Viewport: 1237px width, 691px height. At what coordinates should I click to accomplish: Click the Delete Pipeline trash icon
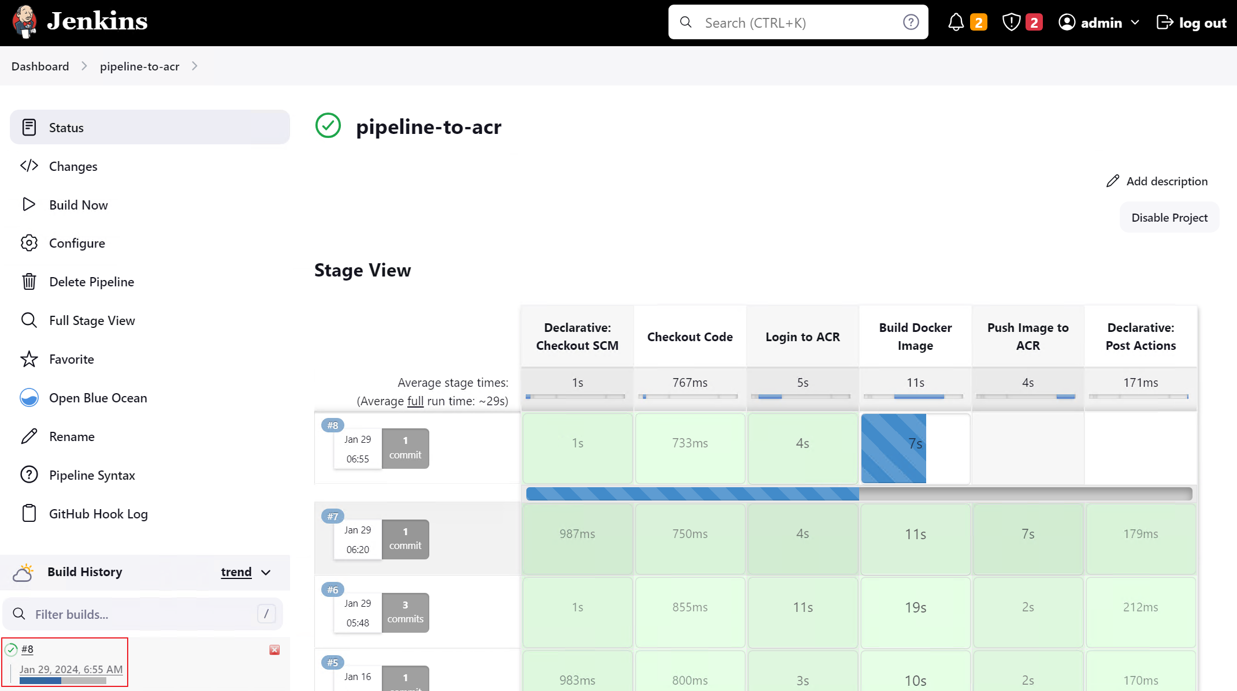(x=29, y=282)
